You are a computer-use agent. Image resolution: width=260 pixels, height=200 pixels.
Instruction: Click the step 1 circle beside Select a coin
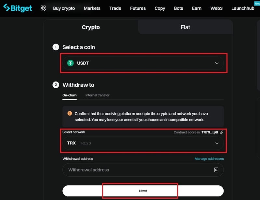tap(56, 47)
